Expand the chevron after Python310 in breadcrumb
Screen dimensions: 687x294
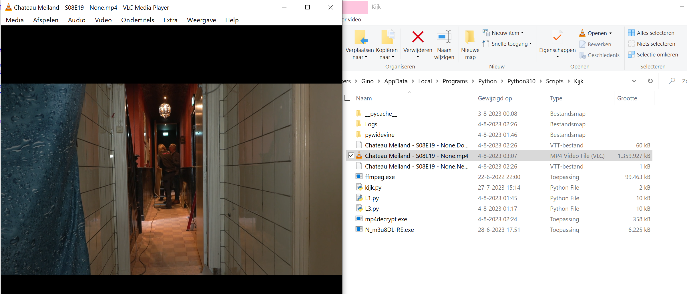click(541, 81)
